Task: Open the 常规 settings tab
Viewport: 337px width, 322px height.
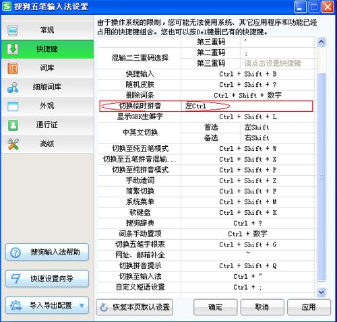Action: 47,30
